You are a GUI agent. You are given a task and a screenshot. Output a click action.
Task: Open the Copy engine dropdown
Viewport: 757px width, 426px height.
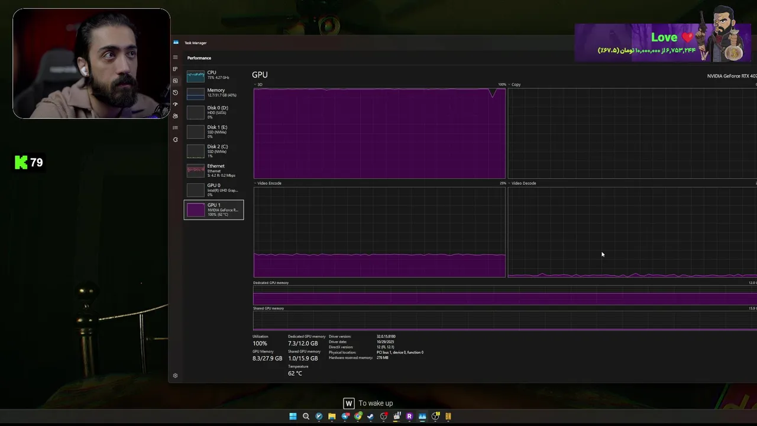point(515,85)
